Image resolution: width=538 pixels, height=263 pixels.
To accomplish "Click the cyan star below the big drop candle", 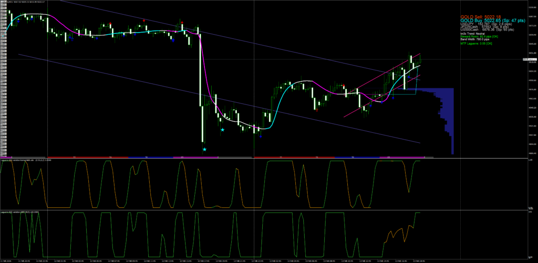I will coord(204,150).
